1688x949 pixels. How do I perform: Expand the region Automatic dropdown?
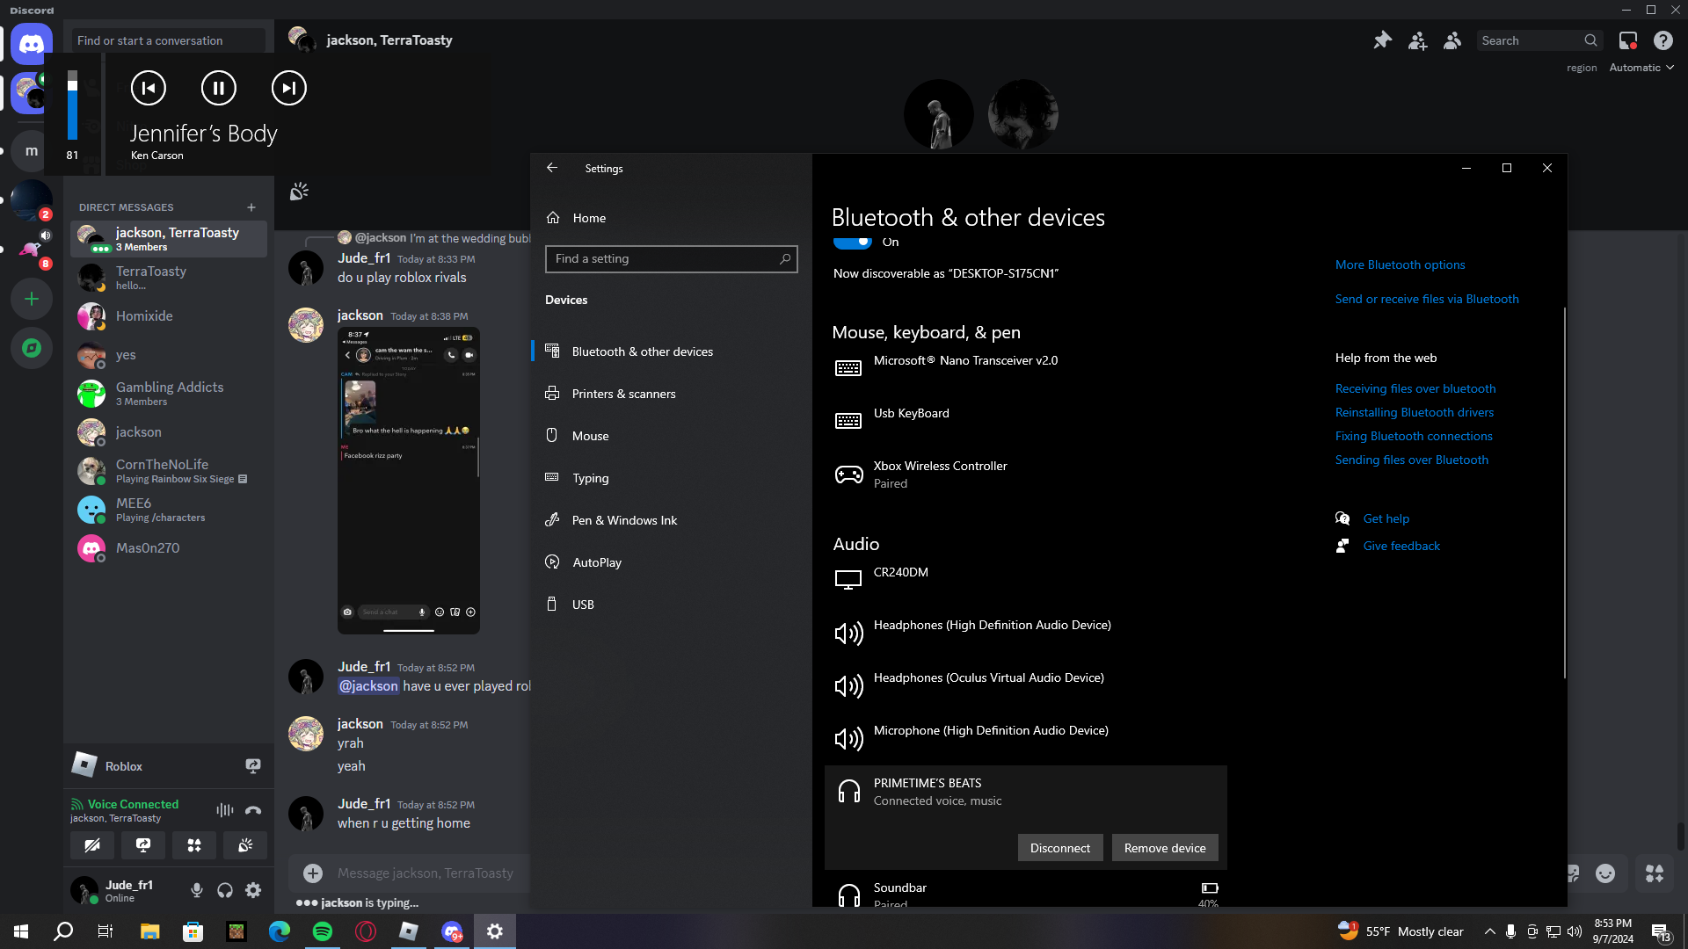point(1641,68)
